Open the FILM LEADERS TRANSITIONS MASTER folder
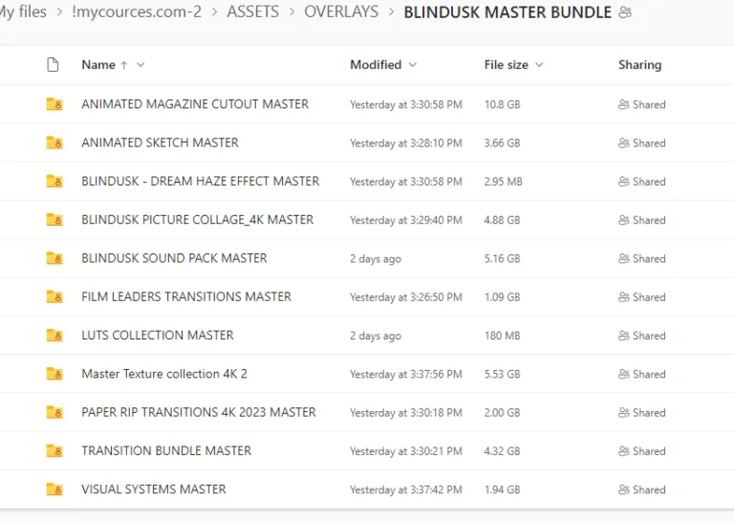The image size is (734, 524). tap(186, 296)
